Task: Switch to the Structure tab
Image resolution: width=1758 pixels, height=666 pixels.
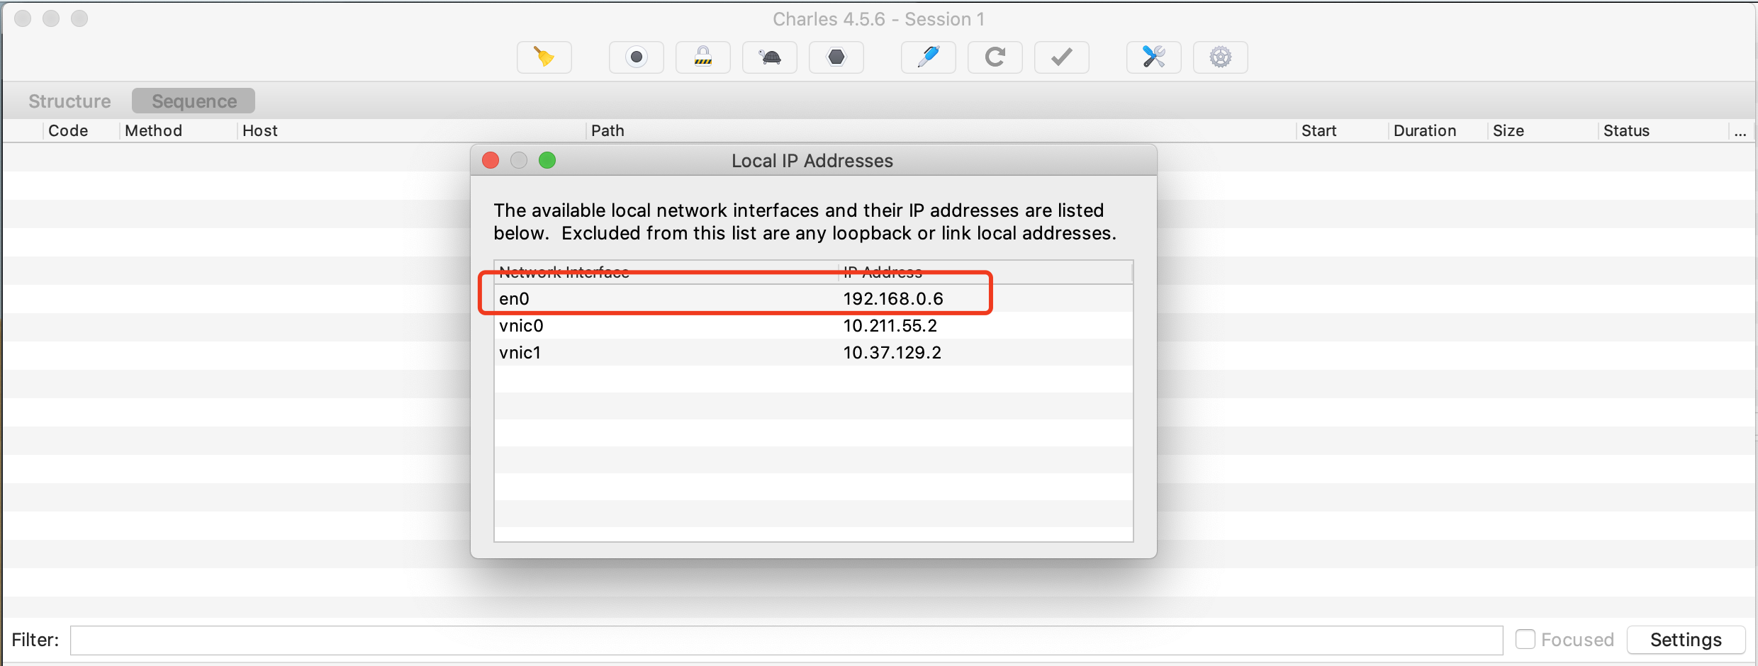Action: pyautogui.click(x=69, y=101)
